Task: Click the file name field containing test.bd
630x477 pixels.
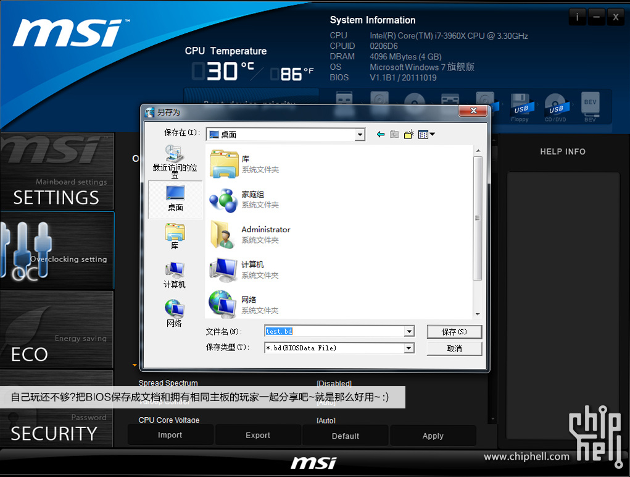Action: coord(334,331)
